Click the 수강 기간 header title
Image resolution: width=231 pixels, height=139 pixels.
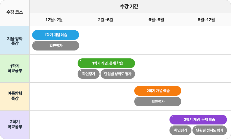129,6
